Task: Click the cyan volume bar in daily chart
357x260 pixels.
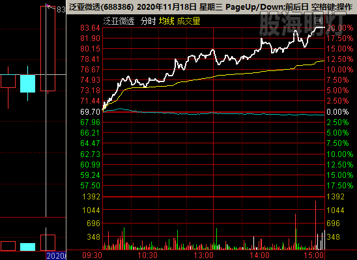Action: (28, 247)
